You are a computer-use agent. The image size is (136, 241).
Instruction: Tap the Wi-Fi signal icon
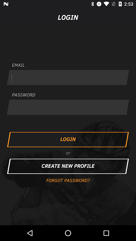tap(106, 4)
